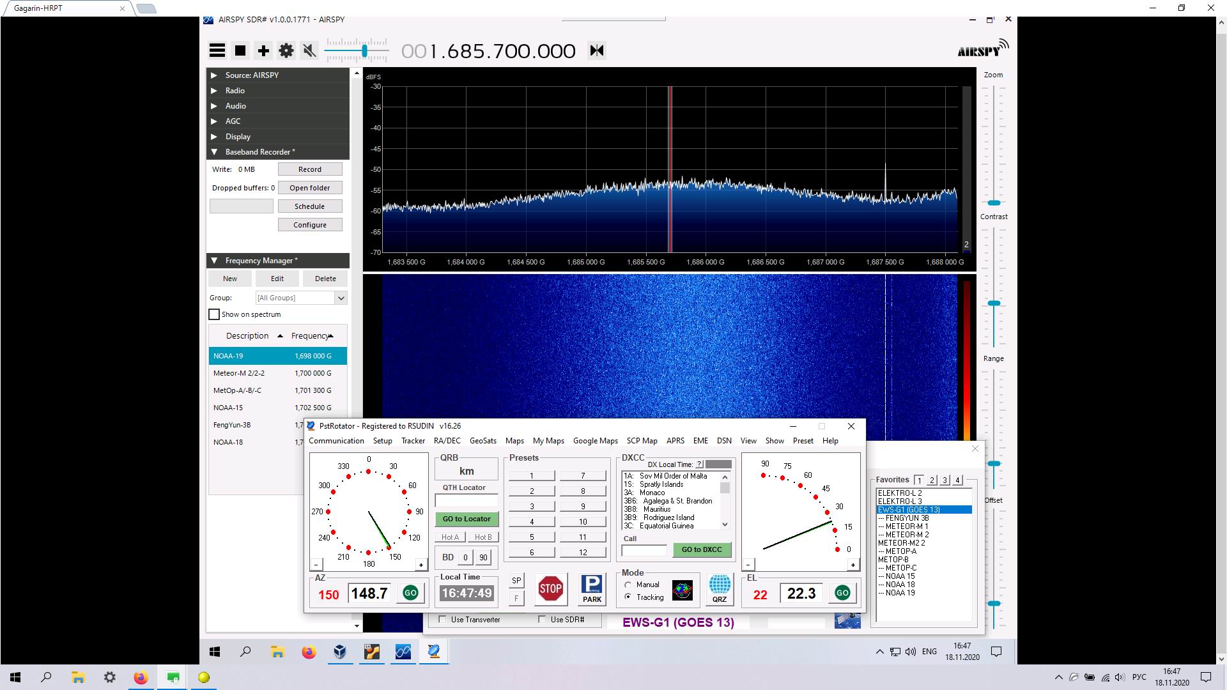Click the SP short path button

pyautogui.click(x=516, y=580)
